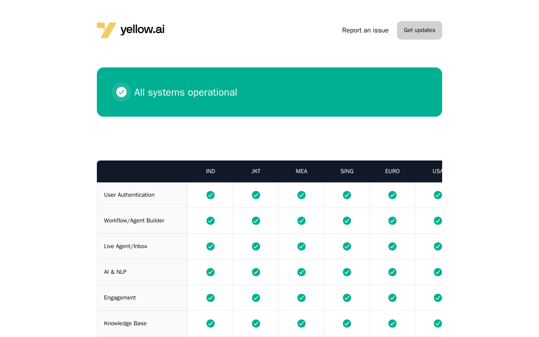The height and width of the screenshot is (337, 539).
Task: Click the All systems operational banner
Action: coord(269,92)
